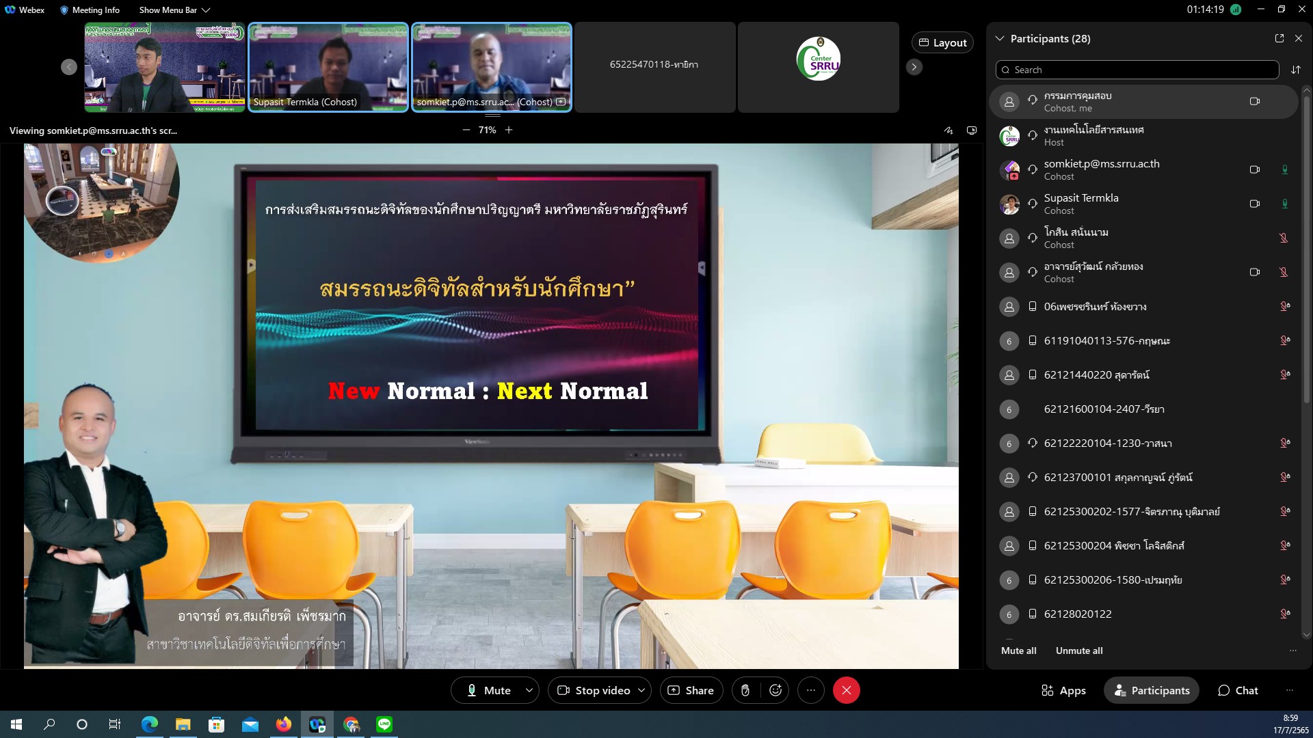Click the annotate icon above shared screen
This screenshot has width=1313, height=738.
pos(949,130)
